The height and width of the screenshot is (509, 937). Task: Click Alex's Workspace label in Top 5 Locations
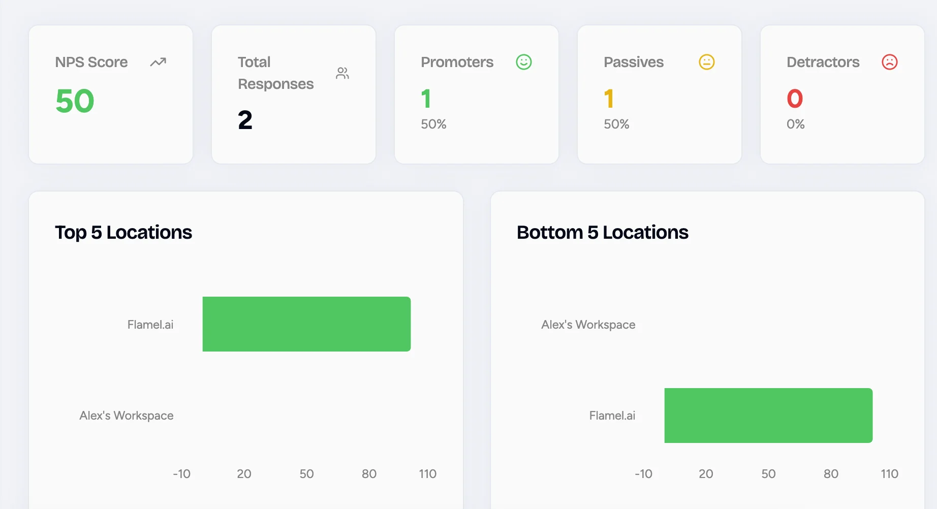pos(127,416)
